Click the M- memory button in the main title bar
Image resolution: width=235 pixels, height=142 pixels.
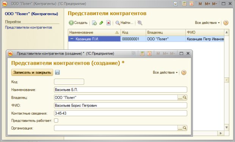click(215, 4)
